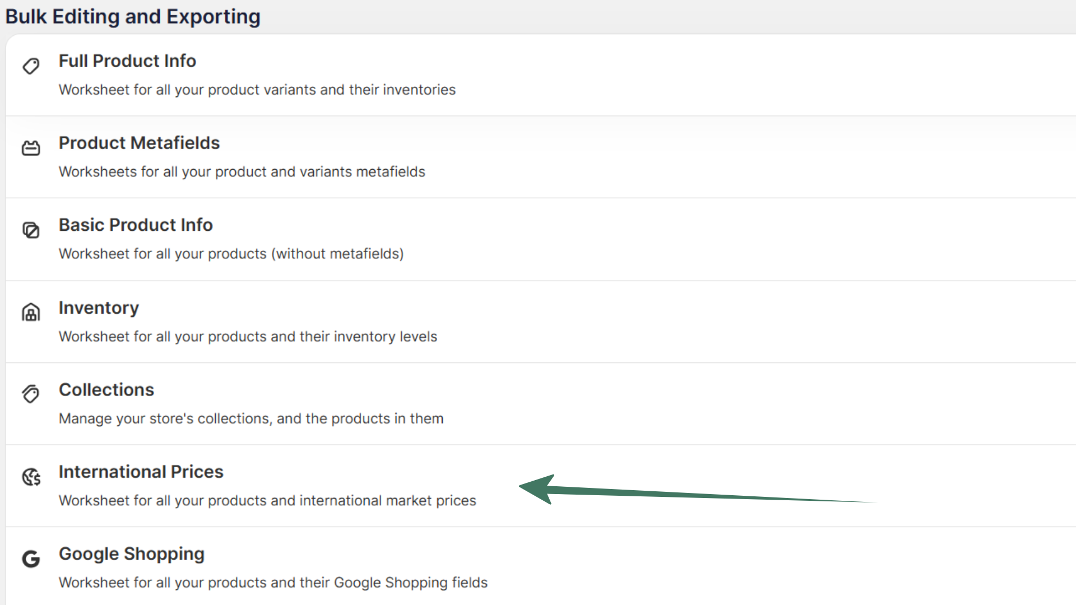
Task: Select the Basic Product Info option
Action: 136,225
